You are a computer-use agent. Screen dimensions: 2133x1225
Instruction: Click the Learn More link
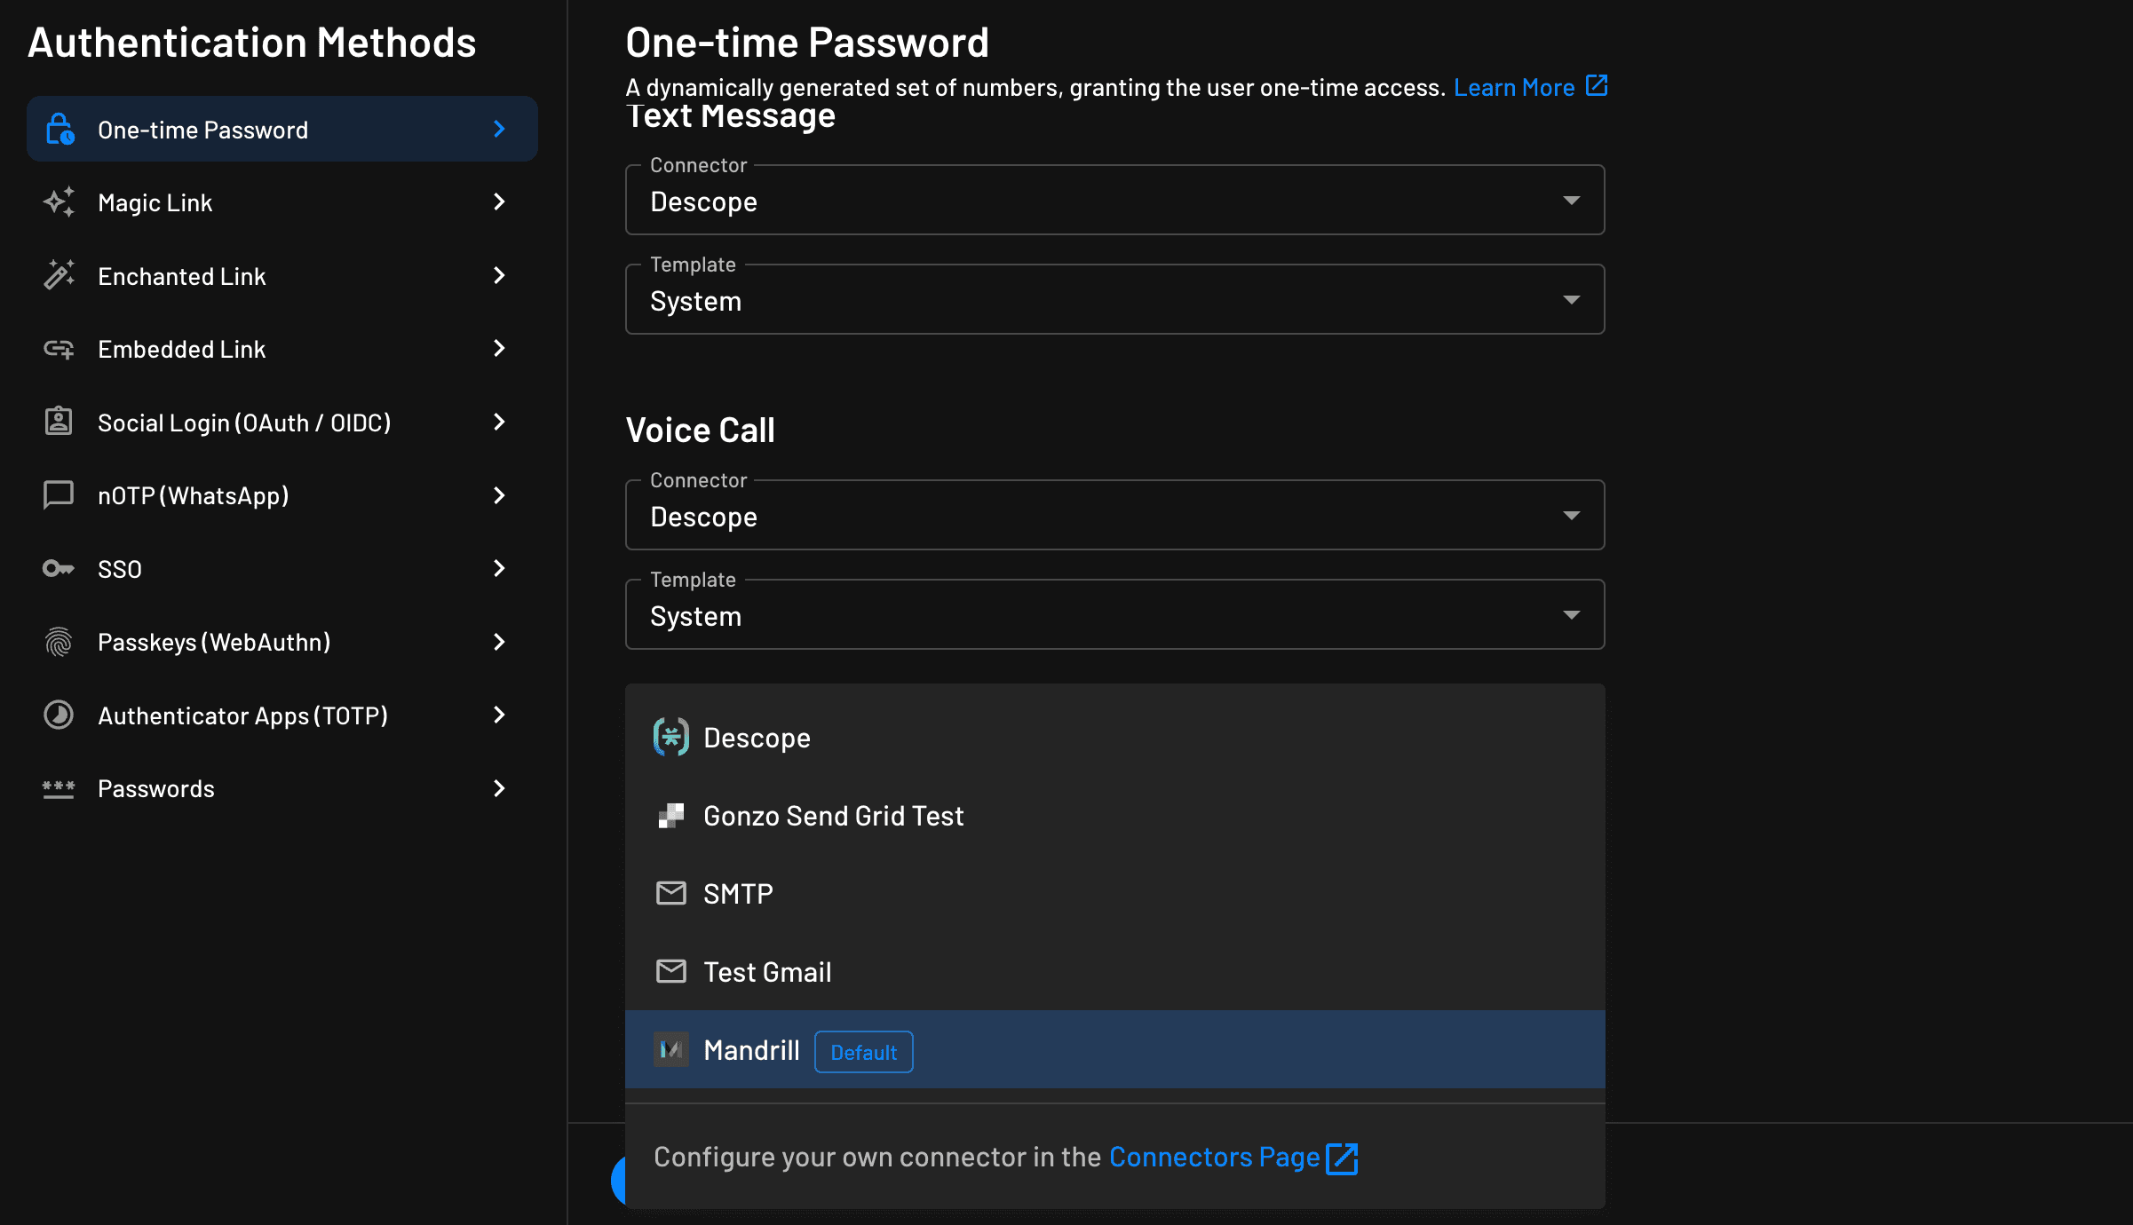coord(1513,86)
